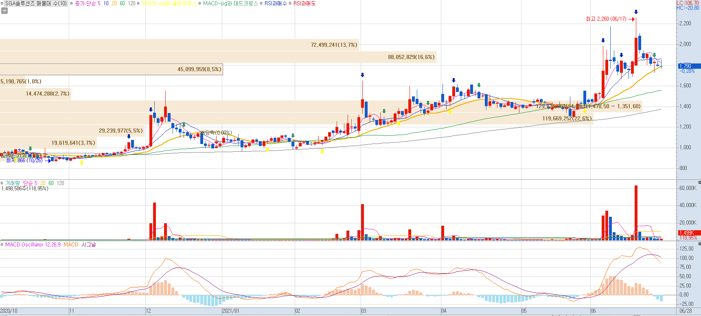Click the current price tag 1,790

[689, 66]
